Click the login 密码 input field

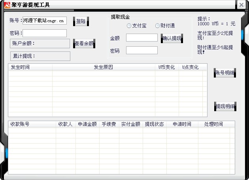click(44, 33)
